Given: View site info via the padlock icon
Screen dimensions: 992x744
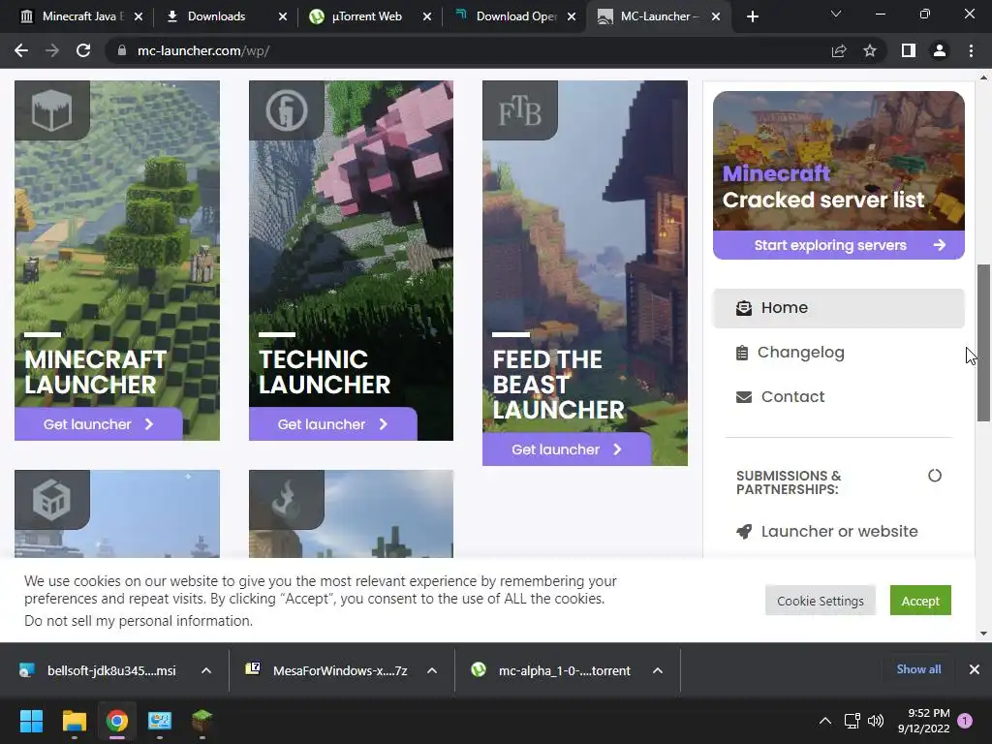Looking at the screenshot, I should pyautogui.click(x=121, y=50).
